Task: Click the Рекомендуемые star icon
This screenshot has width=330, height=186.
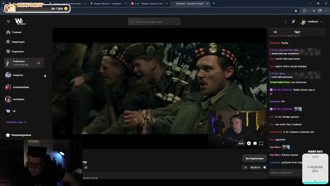Action: tap(8, 135)
